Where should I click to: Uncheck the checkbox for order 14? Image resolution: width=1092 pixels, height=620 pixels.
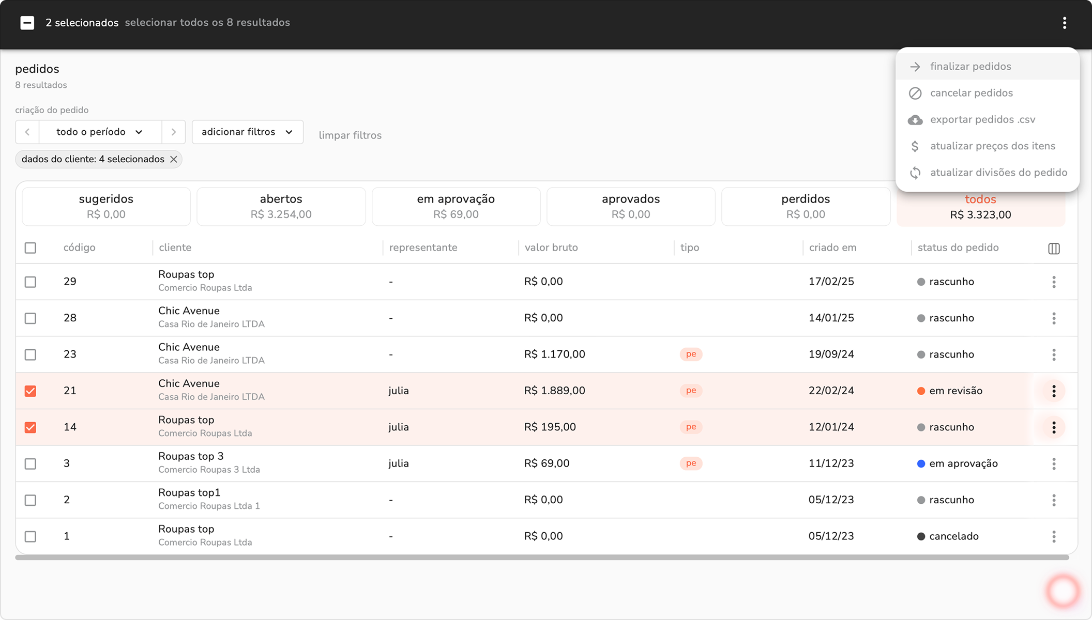click(x=31, y=427)
